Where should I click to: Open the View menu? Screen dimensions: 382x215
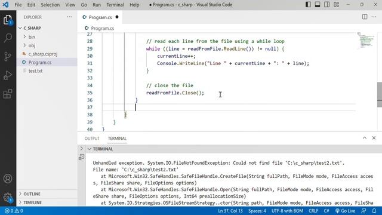(x=70, y=5)
